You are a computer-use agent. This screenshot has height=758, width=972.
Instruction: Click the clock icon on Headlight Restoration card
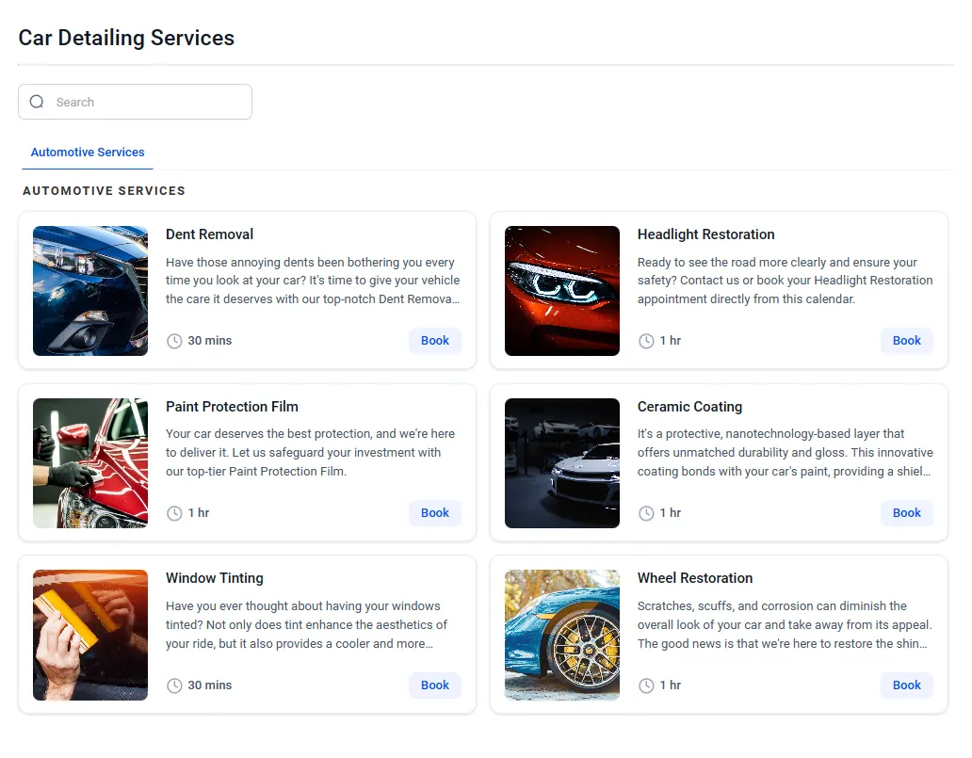click(646, 341)
